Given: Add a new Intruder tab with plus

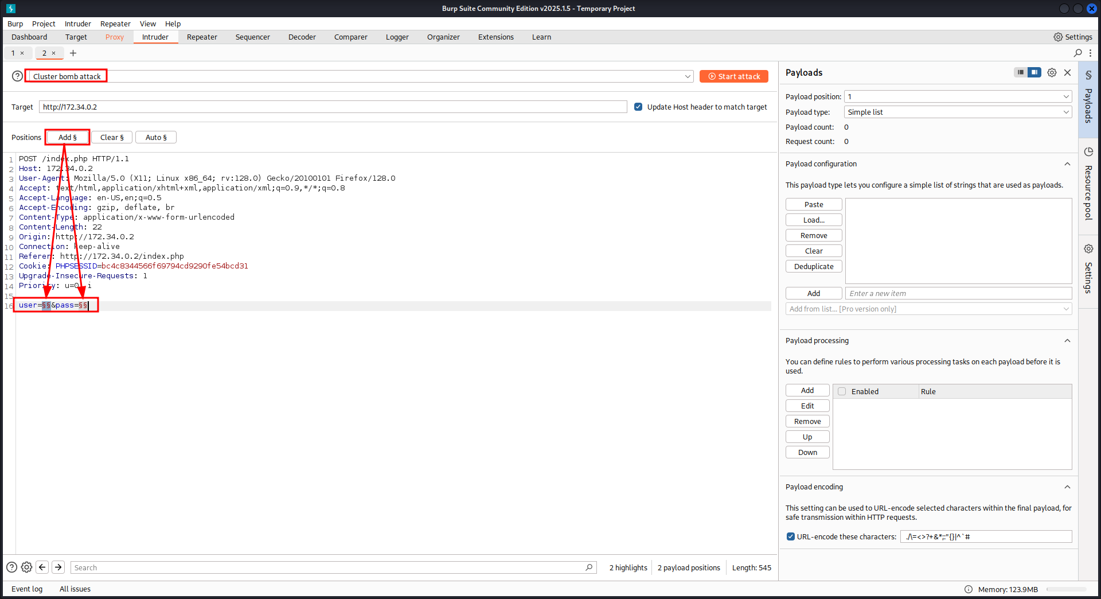Looking at the screenshot, I should coord(73,53).
